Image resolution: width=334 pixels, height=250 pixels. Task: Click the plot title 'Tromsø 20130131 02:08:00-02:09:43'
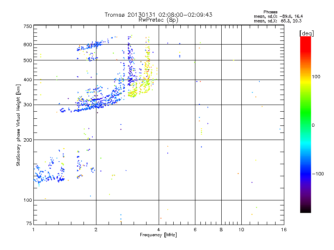click(x=158, y=15)
